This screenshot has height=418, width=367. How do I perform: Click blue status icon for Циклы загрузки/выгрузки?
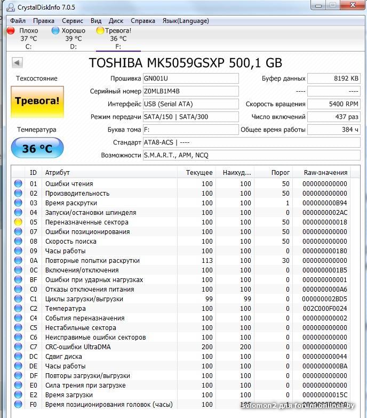coord(18,299)
